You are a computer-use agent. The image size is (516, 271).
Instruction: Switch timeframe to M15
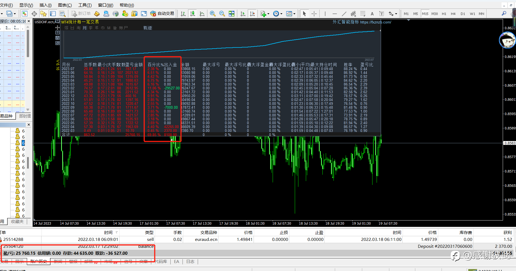click(425, 14)
